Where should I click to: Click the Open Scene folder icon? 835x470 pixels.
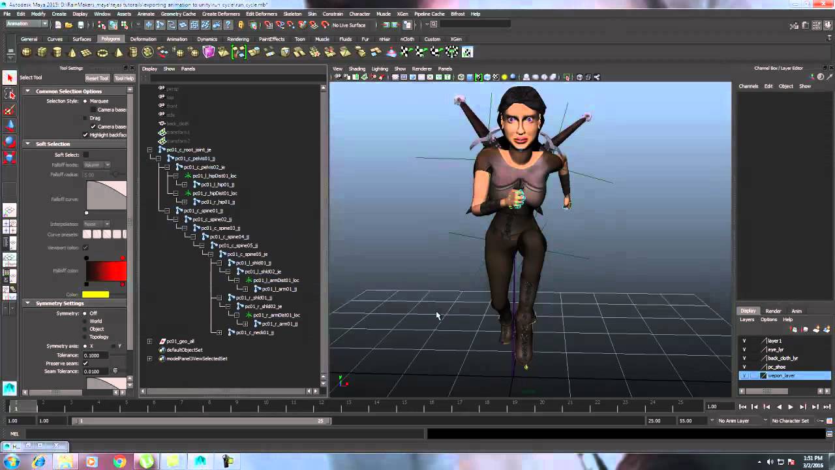coord(68,25)
